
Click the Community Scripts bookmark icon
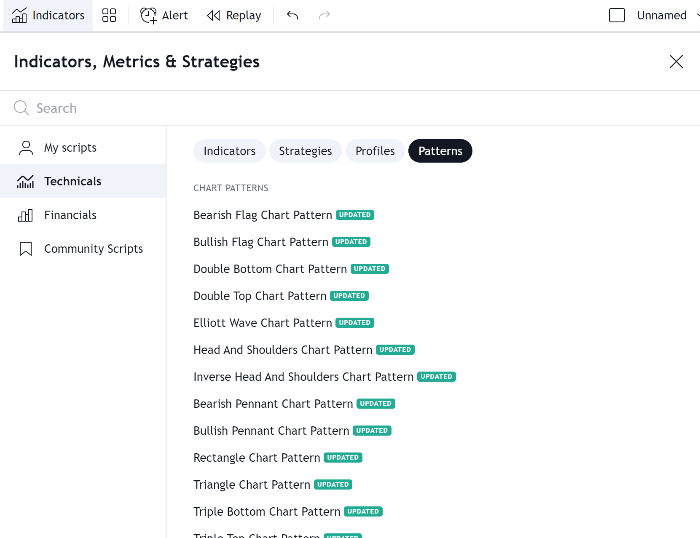tap(25, 249)
